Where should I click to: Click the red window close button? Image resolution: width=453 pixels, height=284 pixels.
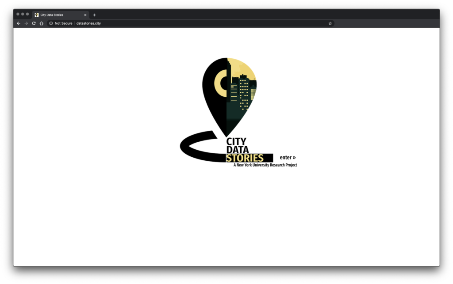click(18, 14)
